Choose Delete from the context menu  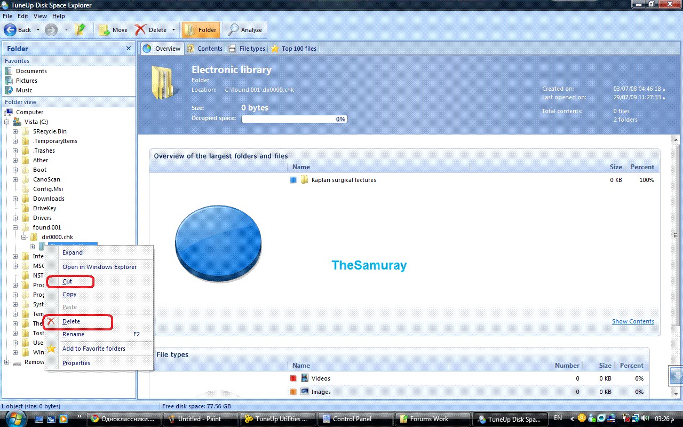pos(71,321)
